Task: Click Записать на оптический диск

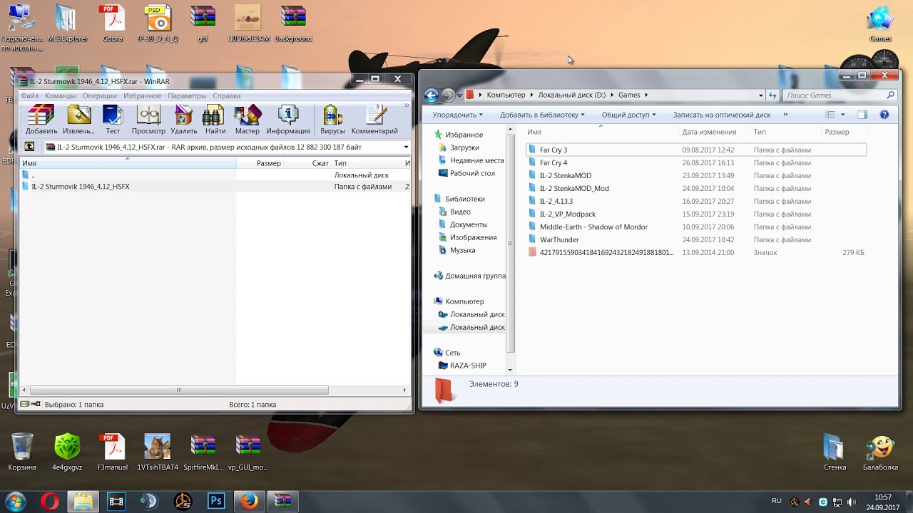Action: [x=722, y=115]
